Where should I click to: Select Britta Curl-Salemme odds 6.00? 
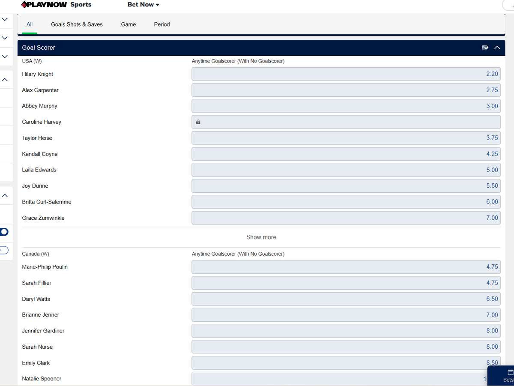(346, 202)
